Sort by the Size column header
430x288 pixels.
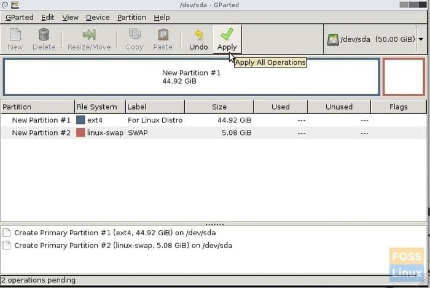[x=219, y=107]
